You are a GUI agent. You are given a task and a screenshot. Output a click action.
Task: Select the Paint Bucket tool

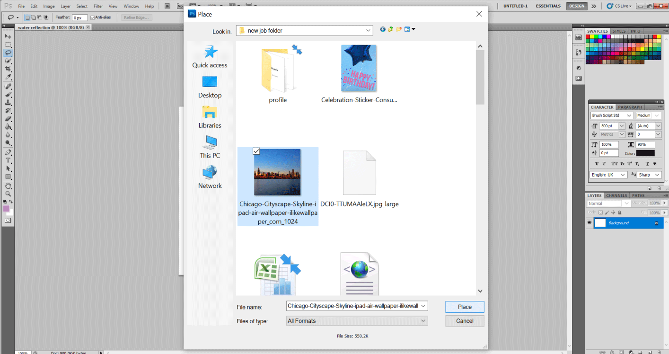point(8,127)
